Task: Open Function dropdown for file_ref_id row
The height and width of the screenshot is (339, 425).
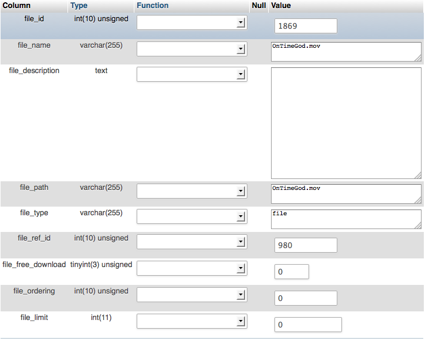Action: pos(192,242)
